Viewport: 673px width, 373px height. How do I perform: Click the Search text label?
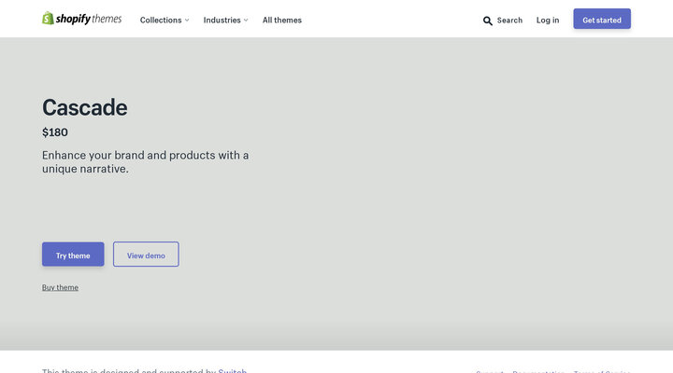pos(509,20)
